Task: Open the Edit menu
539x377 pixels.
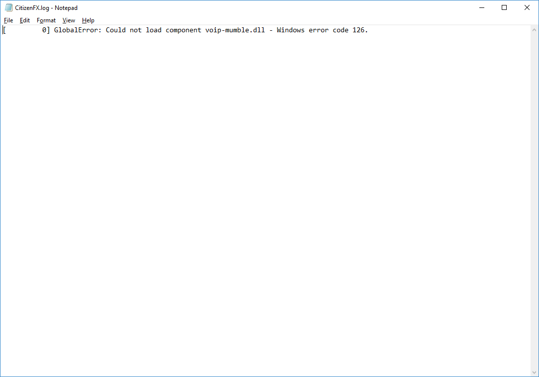Action: coord(24,20)
